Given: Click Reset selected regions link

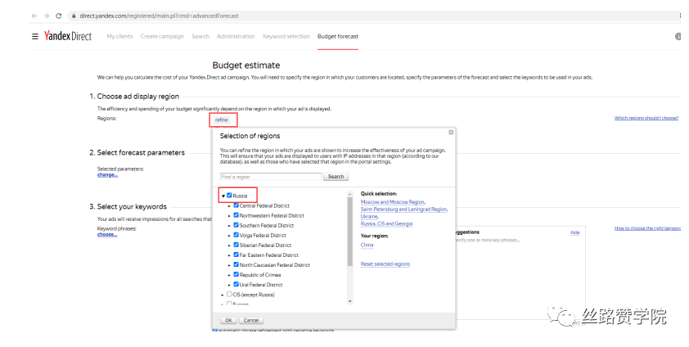Looking at the screenshot, I should (x=385, y=264).
